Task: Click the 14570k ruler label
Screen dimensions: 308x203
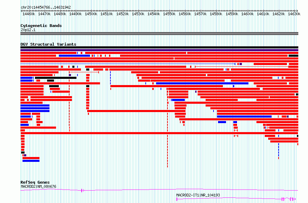Action: 200,14
